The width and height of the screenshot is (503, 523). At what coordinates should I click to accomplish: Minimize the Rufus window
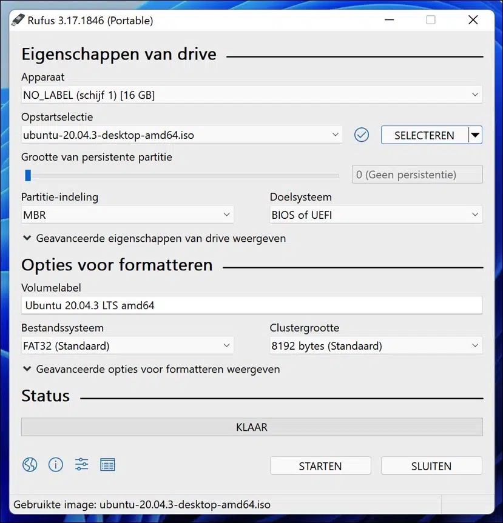(389, 20)
